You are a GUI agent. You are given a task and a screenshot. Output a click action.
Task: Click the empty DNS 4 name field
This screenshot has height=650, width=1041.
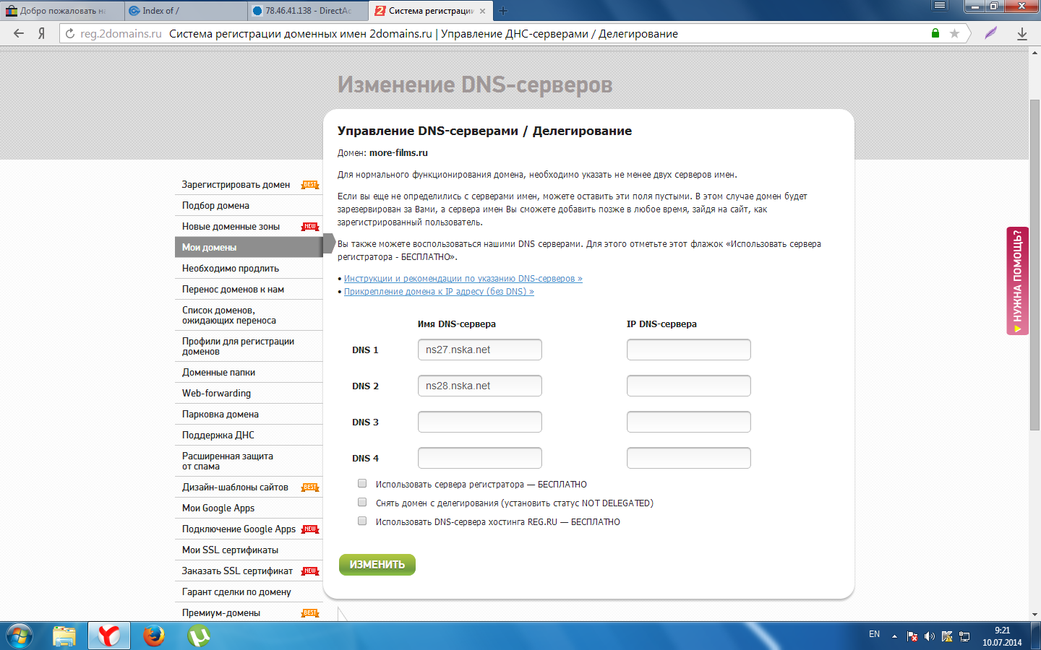pos(480,458)
